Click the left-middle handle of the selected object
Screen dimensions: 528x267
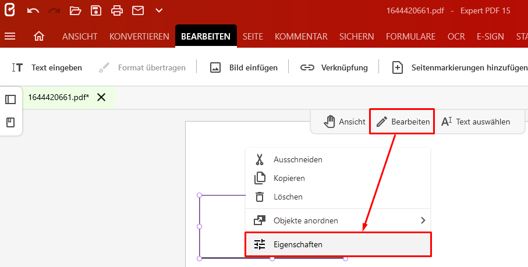(199, 227)
